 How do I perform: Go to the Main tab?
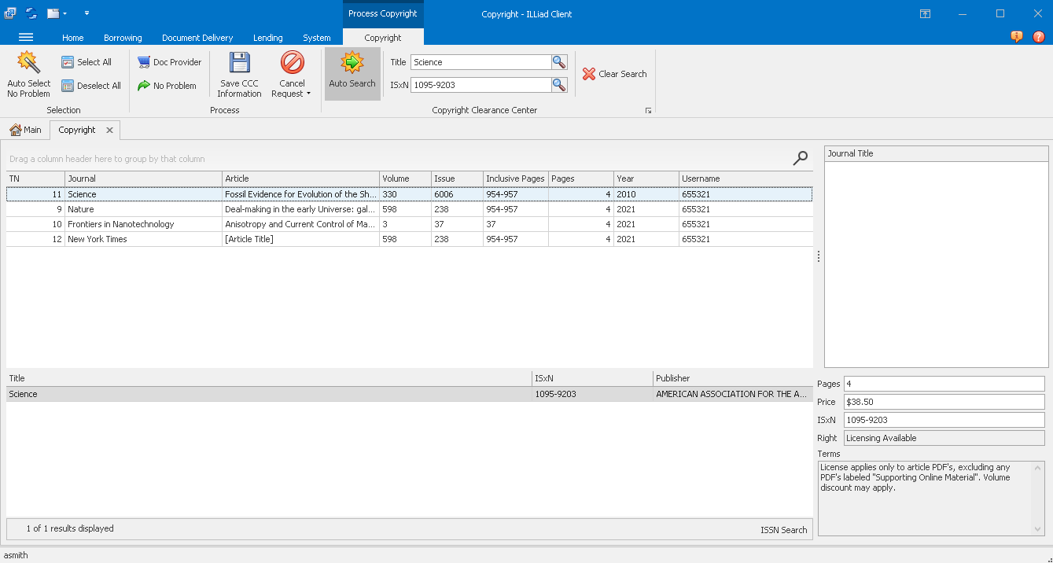[25, 130]
